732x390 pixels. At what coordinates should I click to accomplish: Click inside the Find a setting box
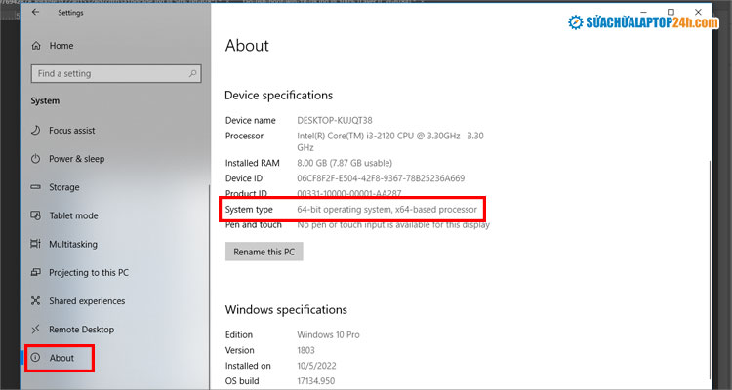click(x=116, y=74)
